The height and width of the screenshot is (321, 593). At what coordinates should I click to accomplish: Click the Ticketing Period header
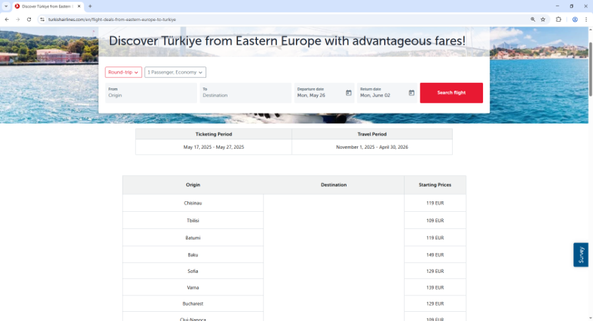213,134
